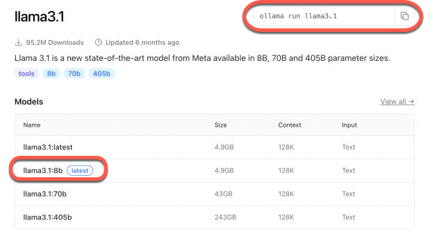The width and height of the screenshot is (430, 250).
Task: Select the 405b tag
Action: [x=101, y=73]
